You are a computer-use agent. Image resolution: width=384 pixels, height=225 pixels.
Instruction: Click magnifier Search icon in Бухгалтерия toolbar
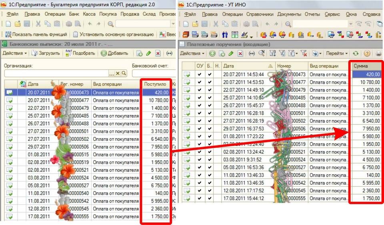[111, 24]
